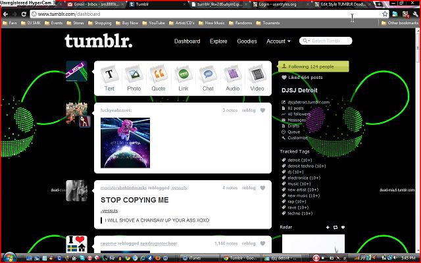Create a new Text post
Viewport: 421px width, 263px height.
[109, 78]
